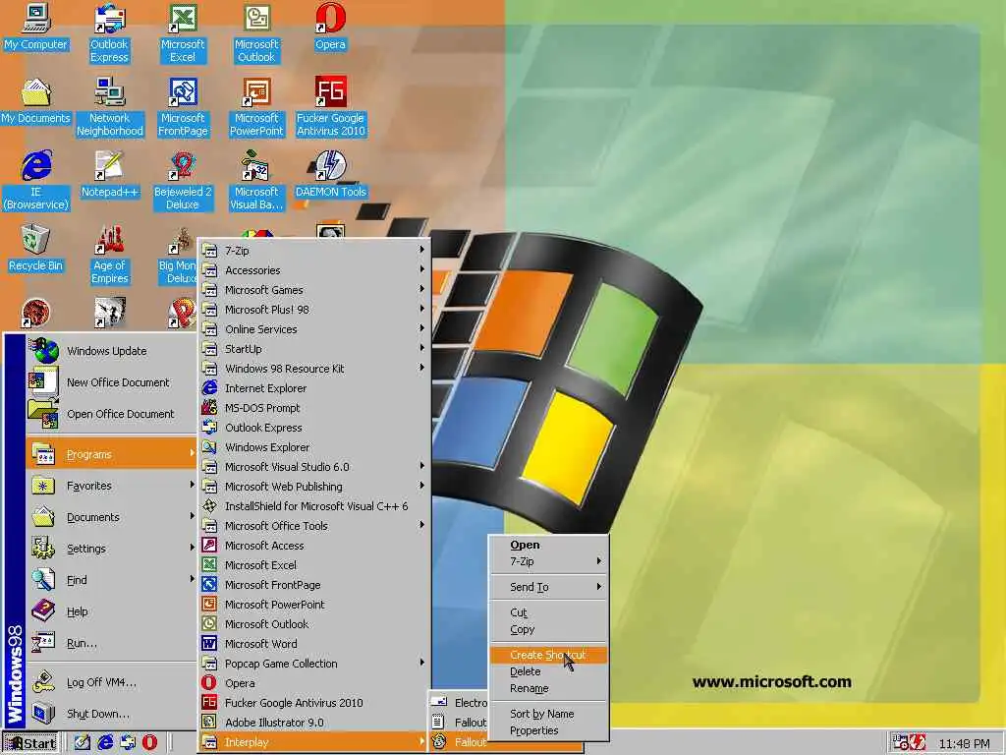The width and height of the screenshot is (1006, 755).
Task: Click the Internet Explorer Quick Launch icon
Action: coord(105,743)
